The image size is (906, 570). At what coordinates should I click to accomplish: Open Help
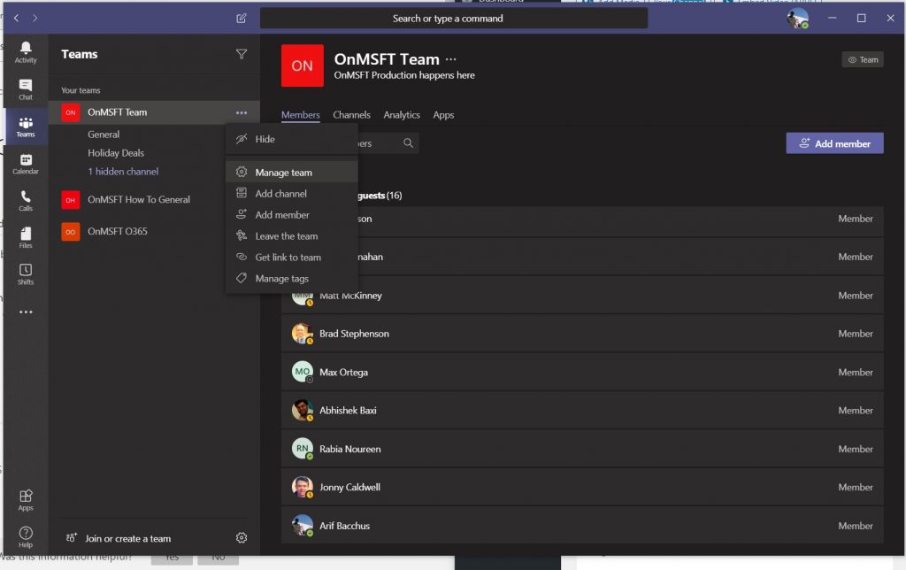pyautogui.click(x=26, y=537)
